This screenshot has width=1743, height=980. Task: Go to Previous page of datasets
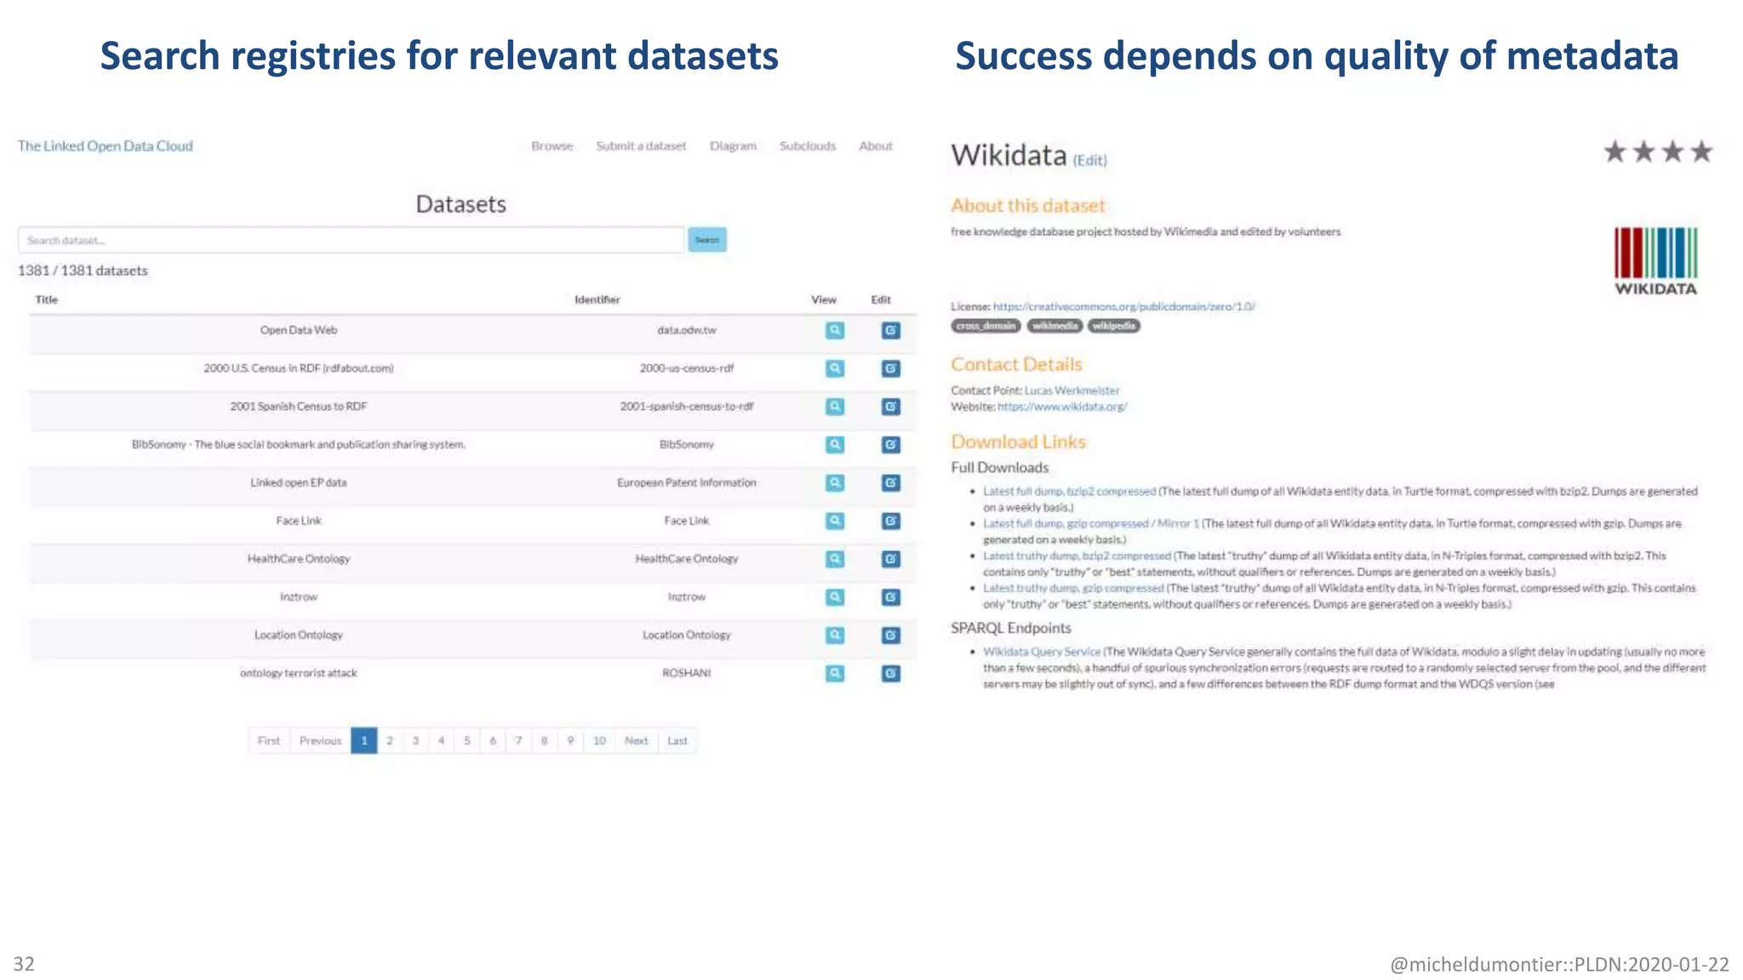tap(320, 741)
